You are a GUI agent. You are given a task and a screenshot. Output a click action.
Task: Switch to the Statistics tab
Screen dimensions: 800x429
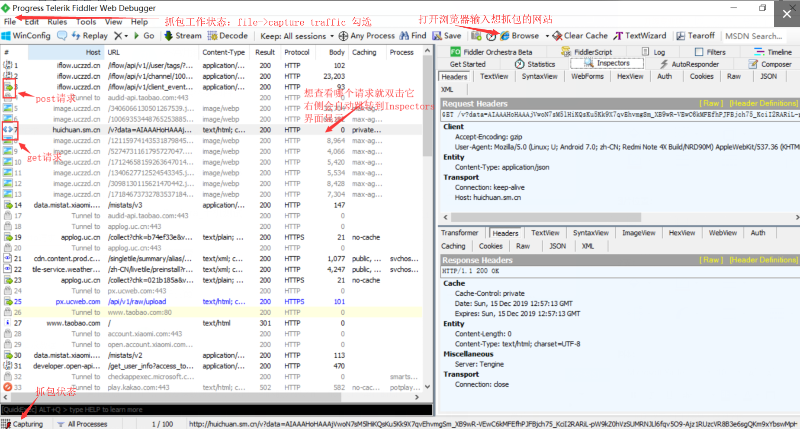535,64
